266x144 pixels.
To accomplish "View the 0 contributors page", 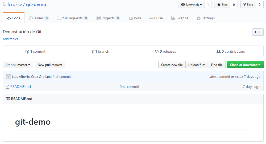I will [x=231, y=52].
